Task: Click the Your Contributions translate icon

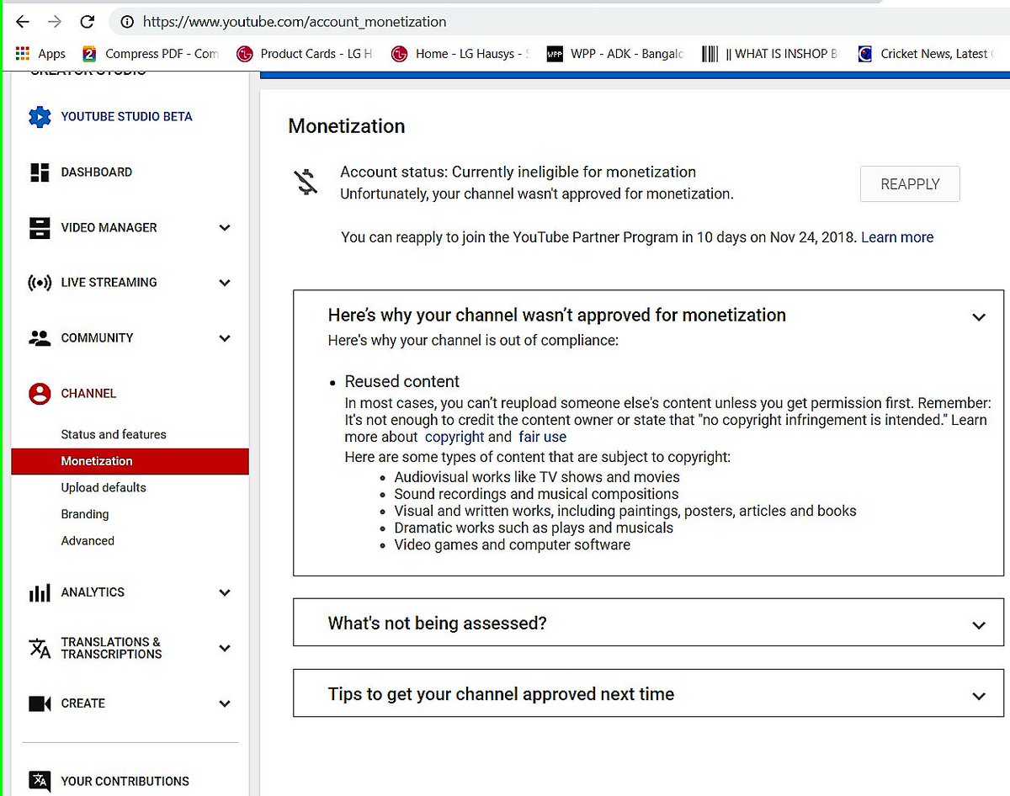Action: (x=40, y=781)
